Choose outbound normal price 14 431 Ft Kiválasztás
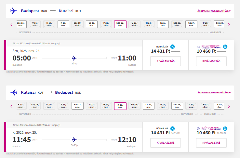This screenshot has height=158, width=240. point(166,61)
